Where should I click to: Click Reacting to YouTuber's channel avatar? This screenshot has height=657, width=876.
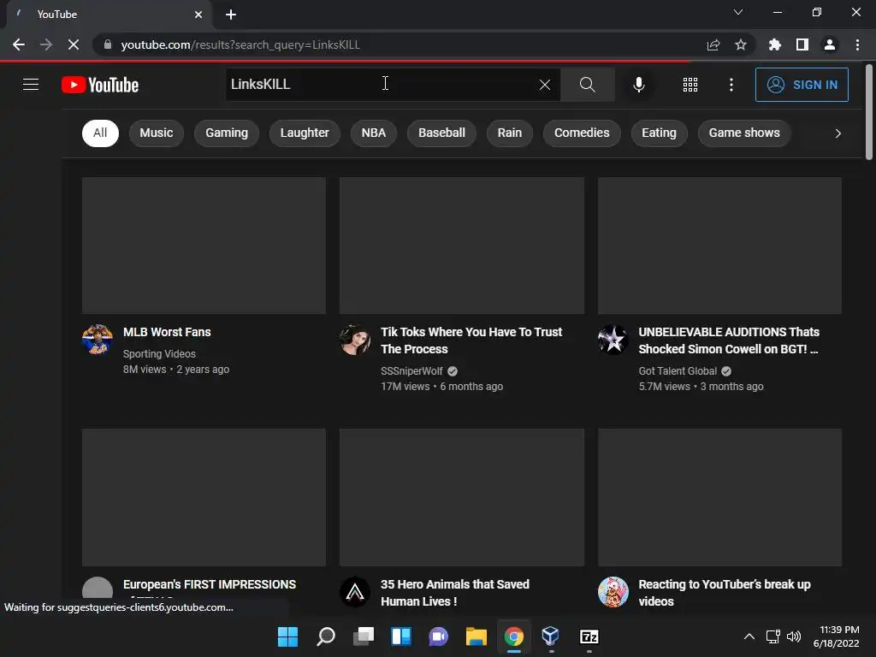coord(613,592)
